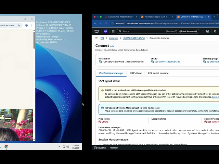Screen dimensions: 219x164
Task: Click the Learn more link in DHMC warning
Action: pyautogui.click(x=216, y=97)
